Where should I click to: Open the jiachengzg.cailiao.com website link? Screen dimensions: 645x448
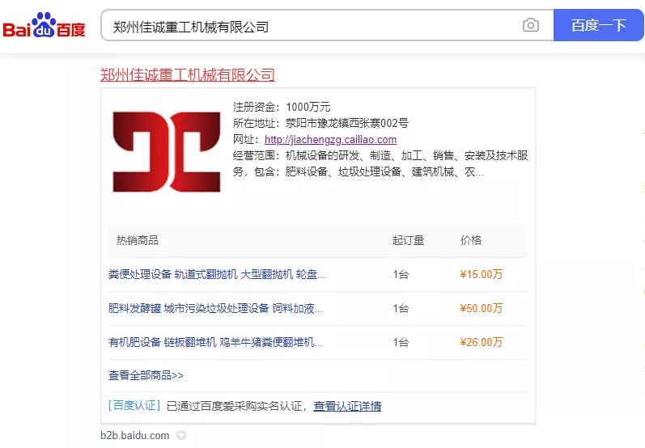pos(330,140)
